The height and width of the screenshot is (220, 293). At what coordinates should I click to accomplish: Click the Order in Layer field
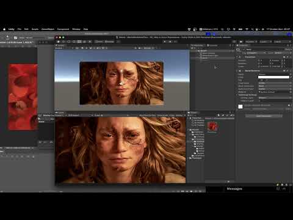[275, 101]
